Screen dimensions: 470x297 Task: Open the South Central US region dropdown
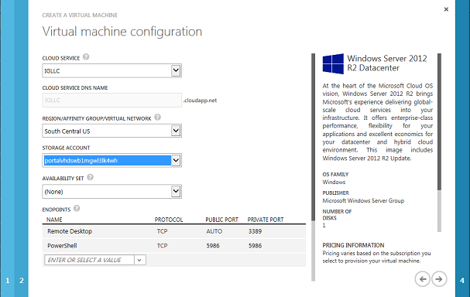(x=176, y=131)
